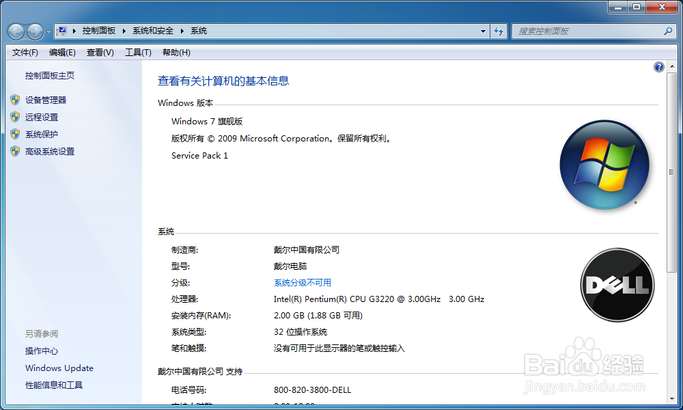This screenshot has width=683, height=410.
Task: Open Windows Update link in sidebar
Action: pyautogui.click(x=59, y=368)
